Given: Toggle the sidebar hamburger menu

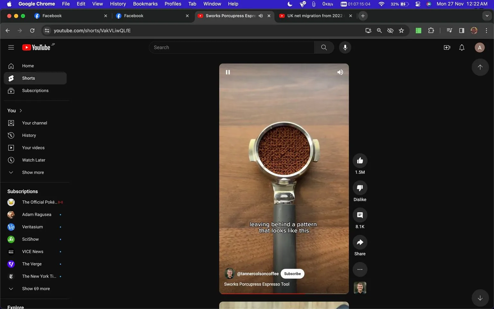Looking at the screenshot, I should click(11, 47).
